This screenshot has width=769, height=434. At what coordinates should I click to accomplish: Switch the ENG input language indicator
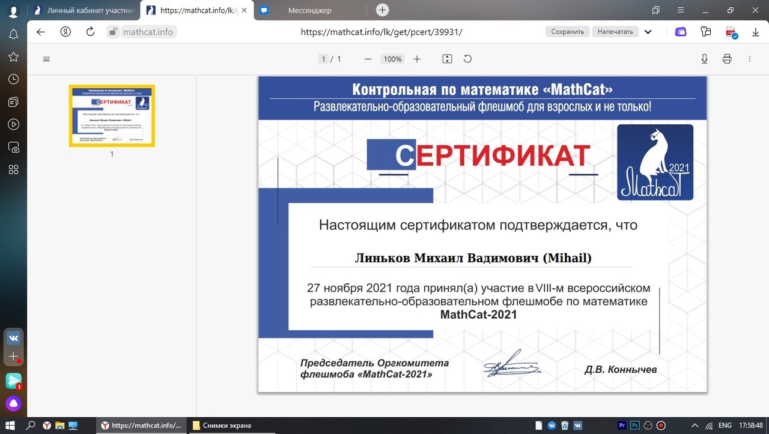point(725,426)
